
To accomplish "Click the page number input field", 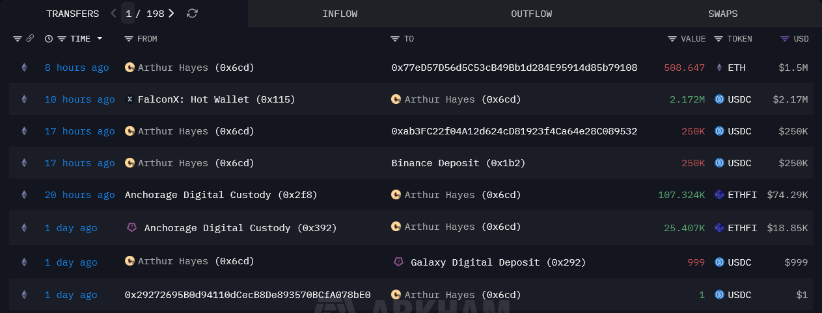I will pyautogui.click(x=128, y=14).
